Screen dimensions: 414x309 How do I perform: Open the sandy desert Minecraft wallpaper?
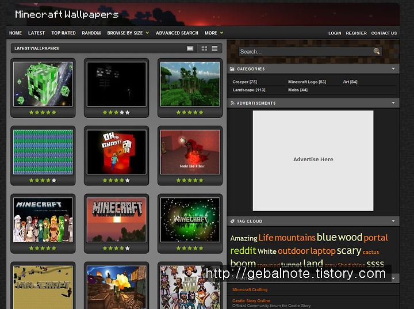(x=43, y=287)
